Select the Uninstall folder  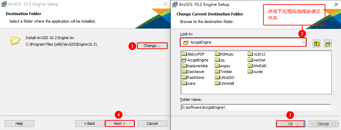(x=225, y=83)
